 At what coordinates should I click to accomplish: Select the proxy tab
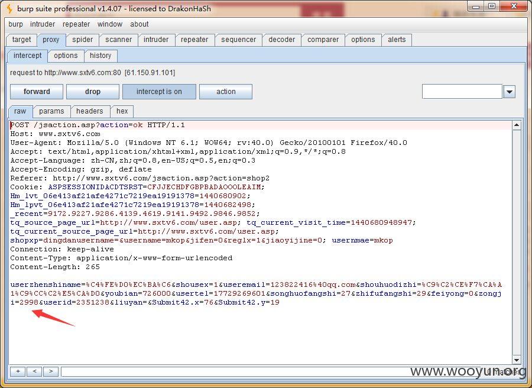pyautogui.click(x=51, y=40)
